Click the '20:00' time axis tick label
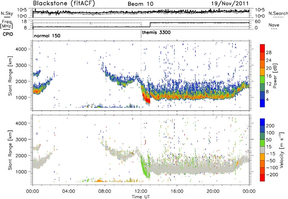The height and width of the screenshot is (199, 288). [x=213, y=191]
